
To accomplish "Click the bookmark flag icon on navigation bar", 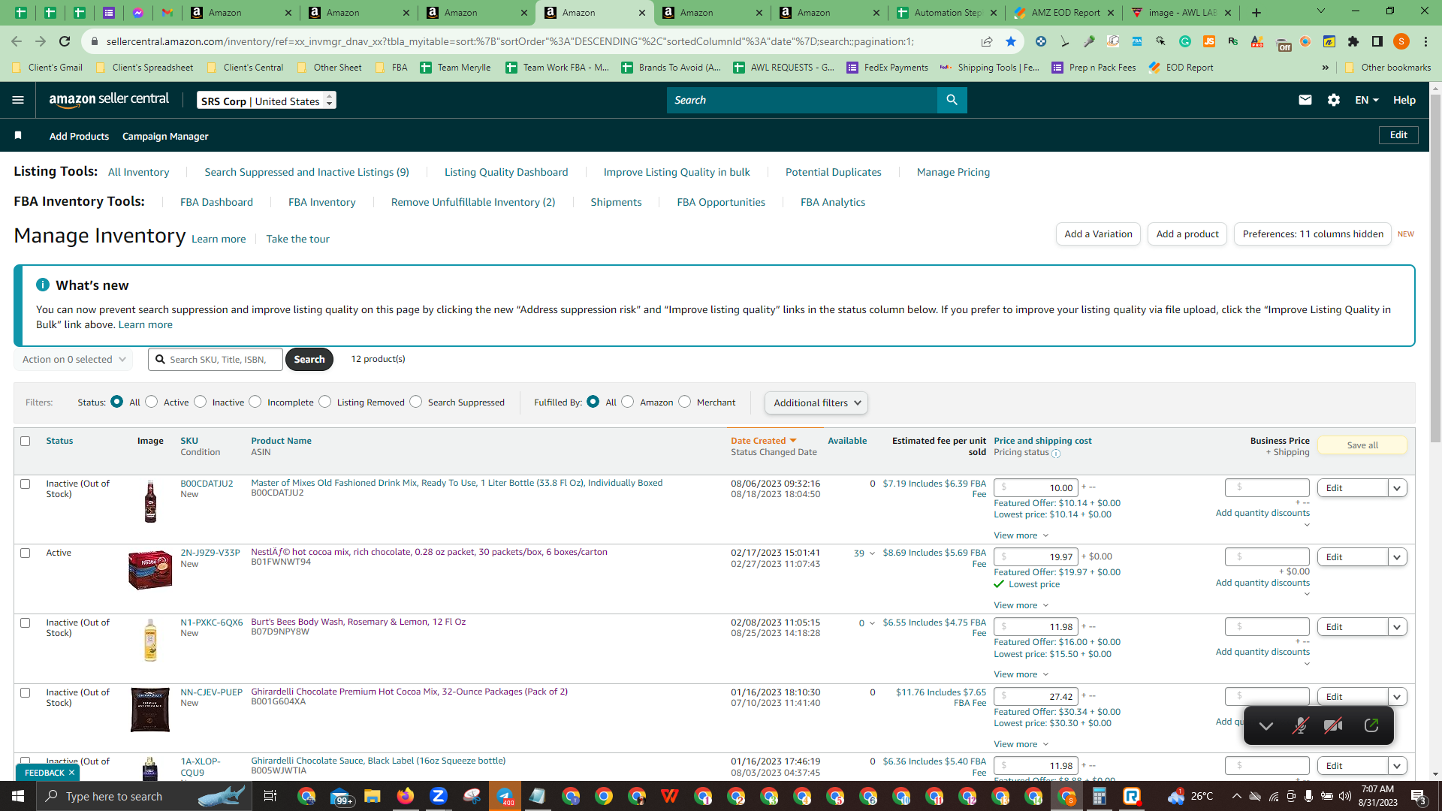I will [18, 136].
